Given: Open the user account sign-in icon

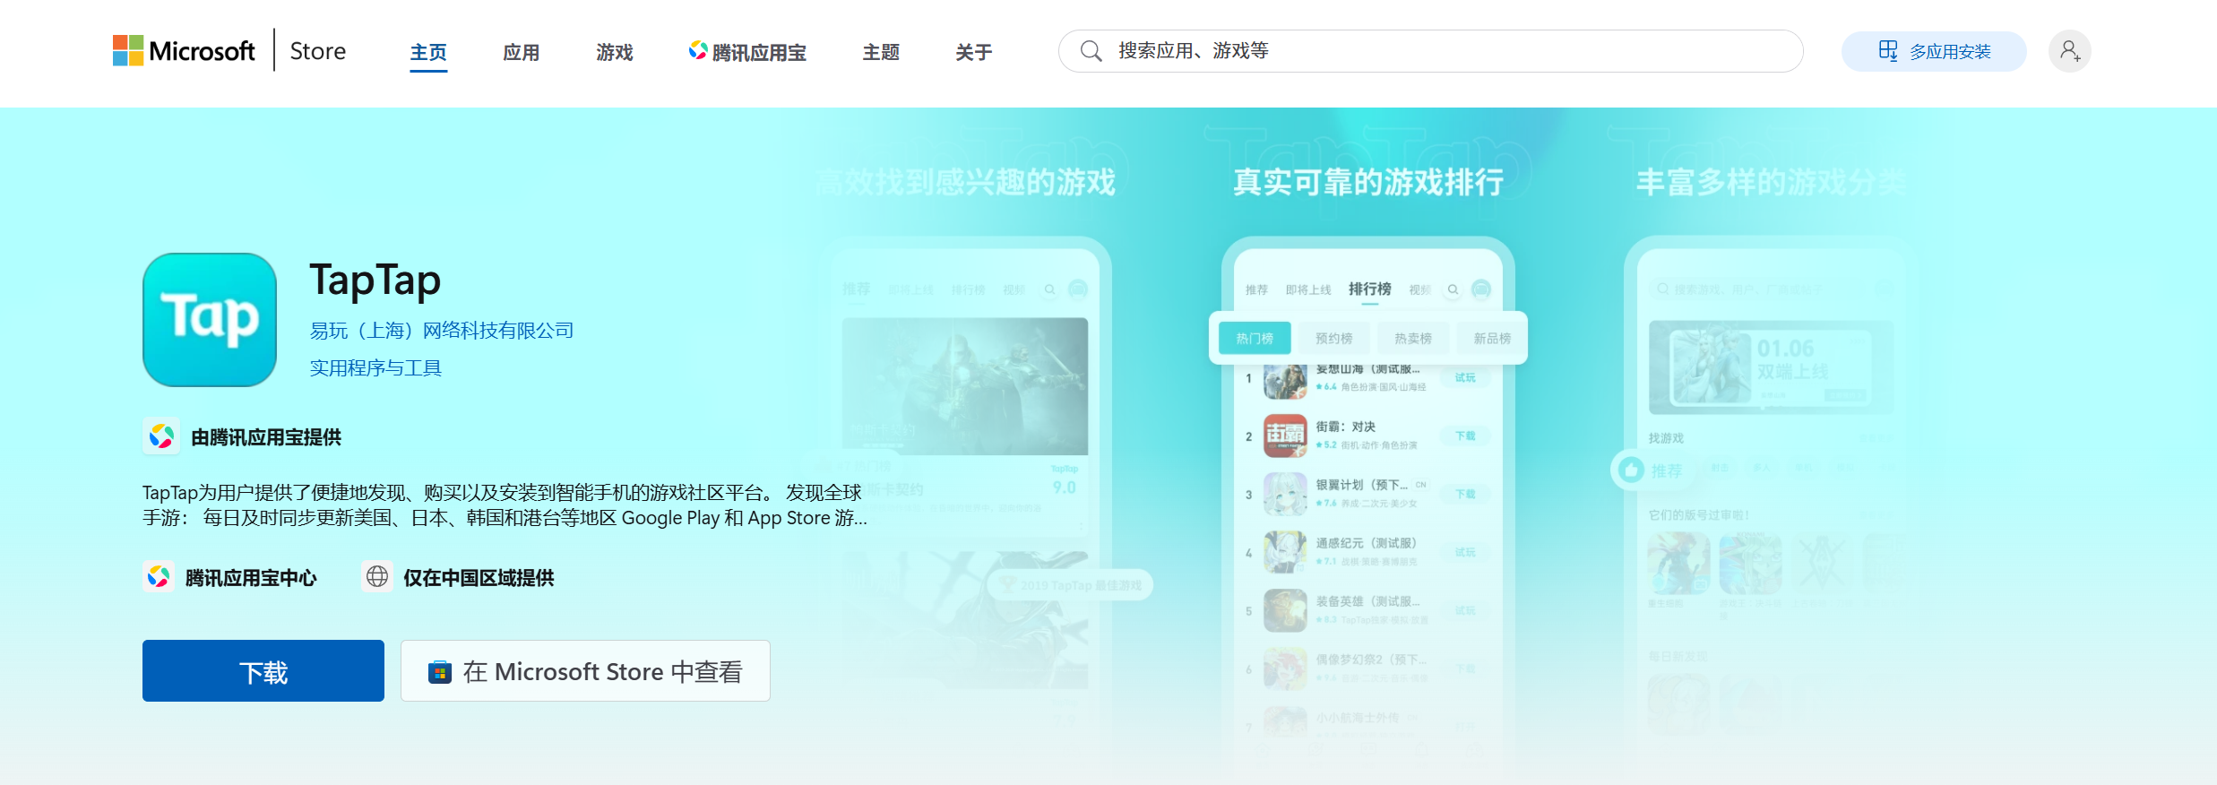Looking at the screenshot, I should point(2069,51).
